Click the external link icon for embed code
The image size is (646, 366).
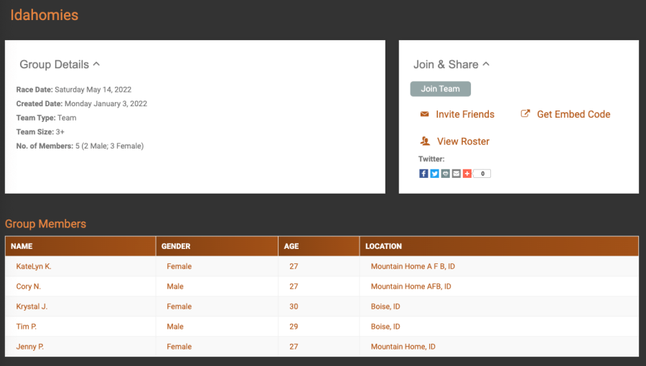[525, 114]
